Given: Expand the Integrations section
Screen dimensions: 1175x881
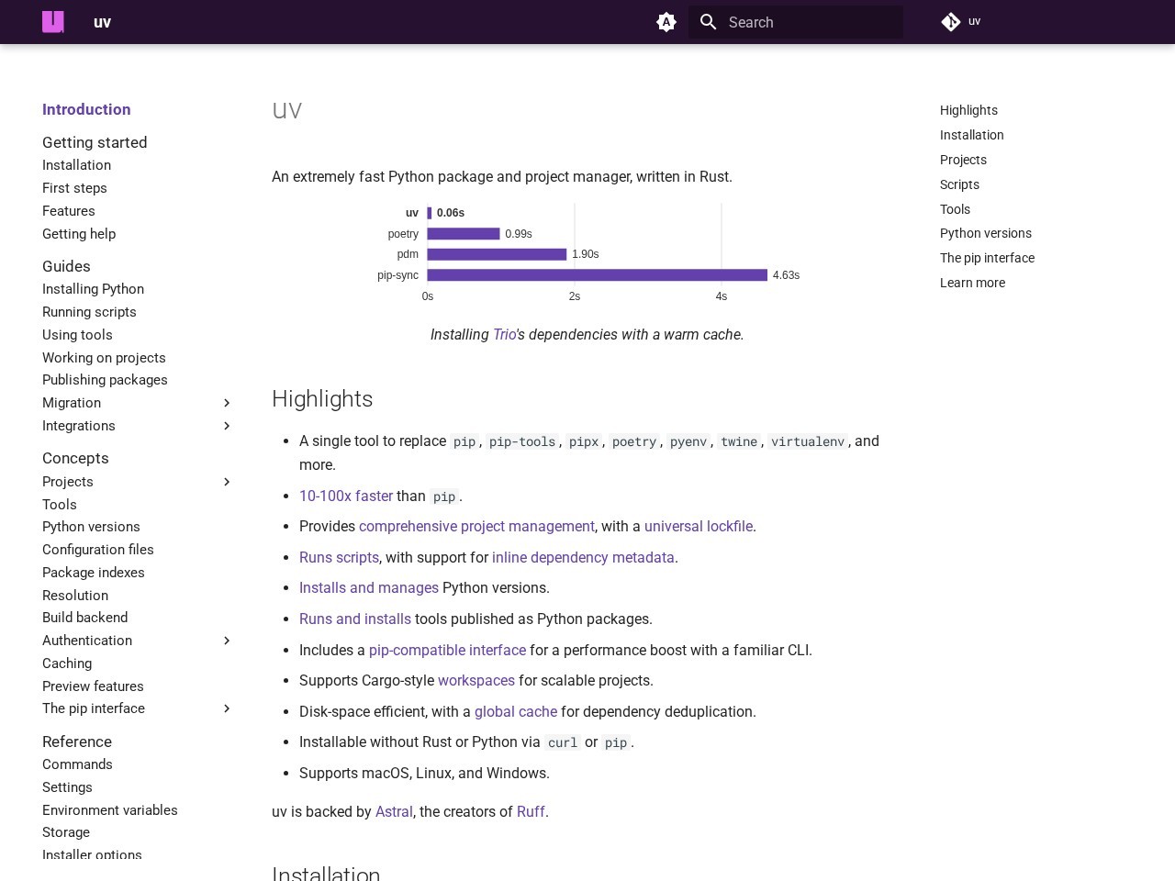Looking at the screenshot, I should [x=228, y=426].
